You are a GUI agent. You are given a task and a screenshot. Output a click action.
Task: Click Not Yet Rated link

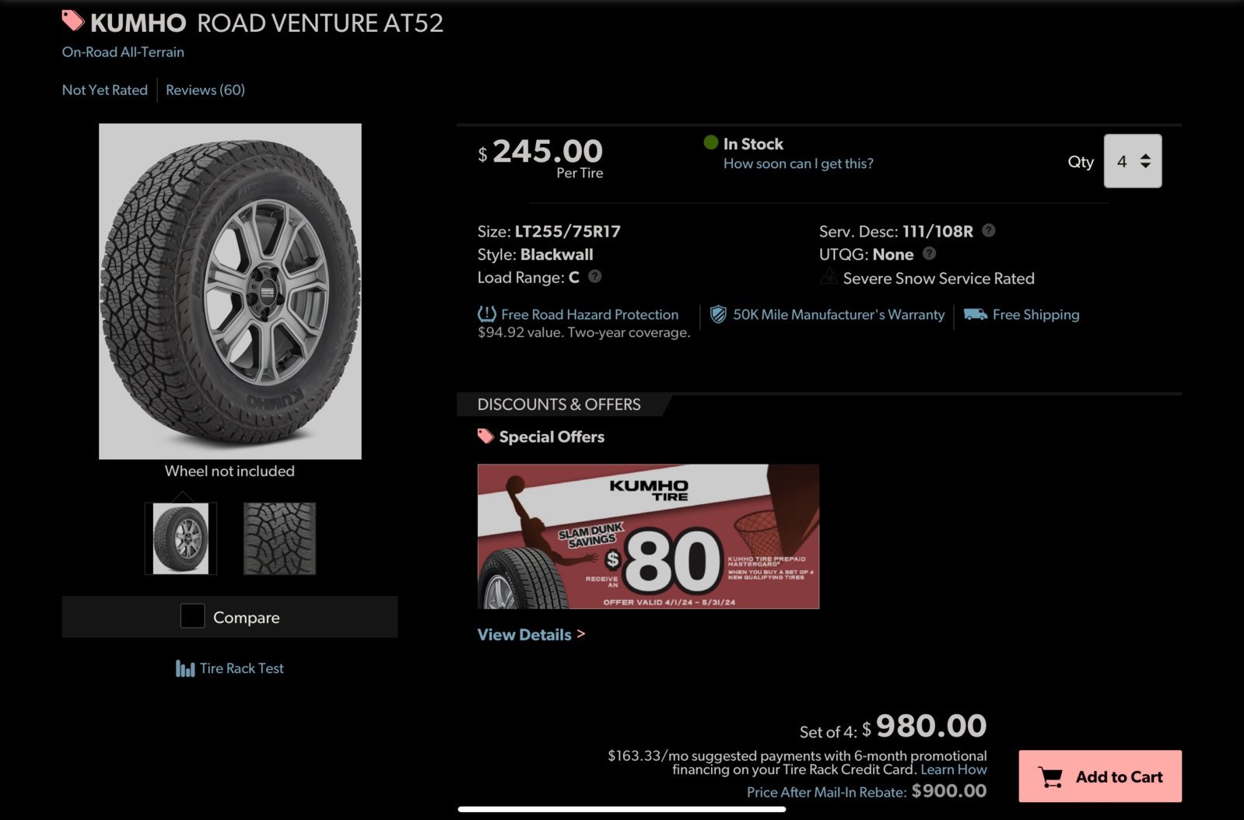[x=105, y=90]
